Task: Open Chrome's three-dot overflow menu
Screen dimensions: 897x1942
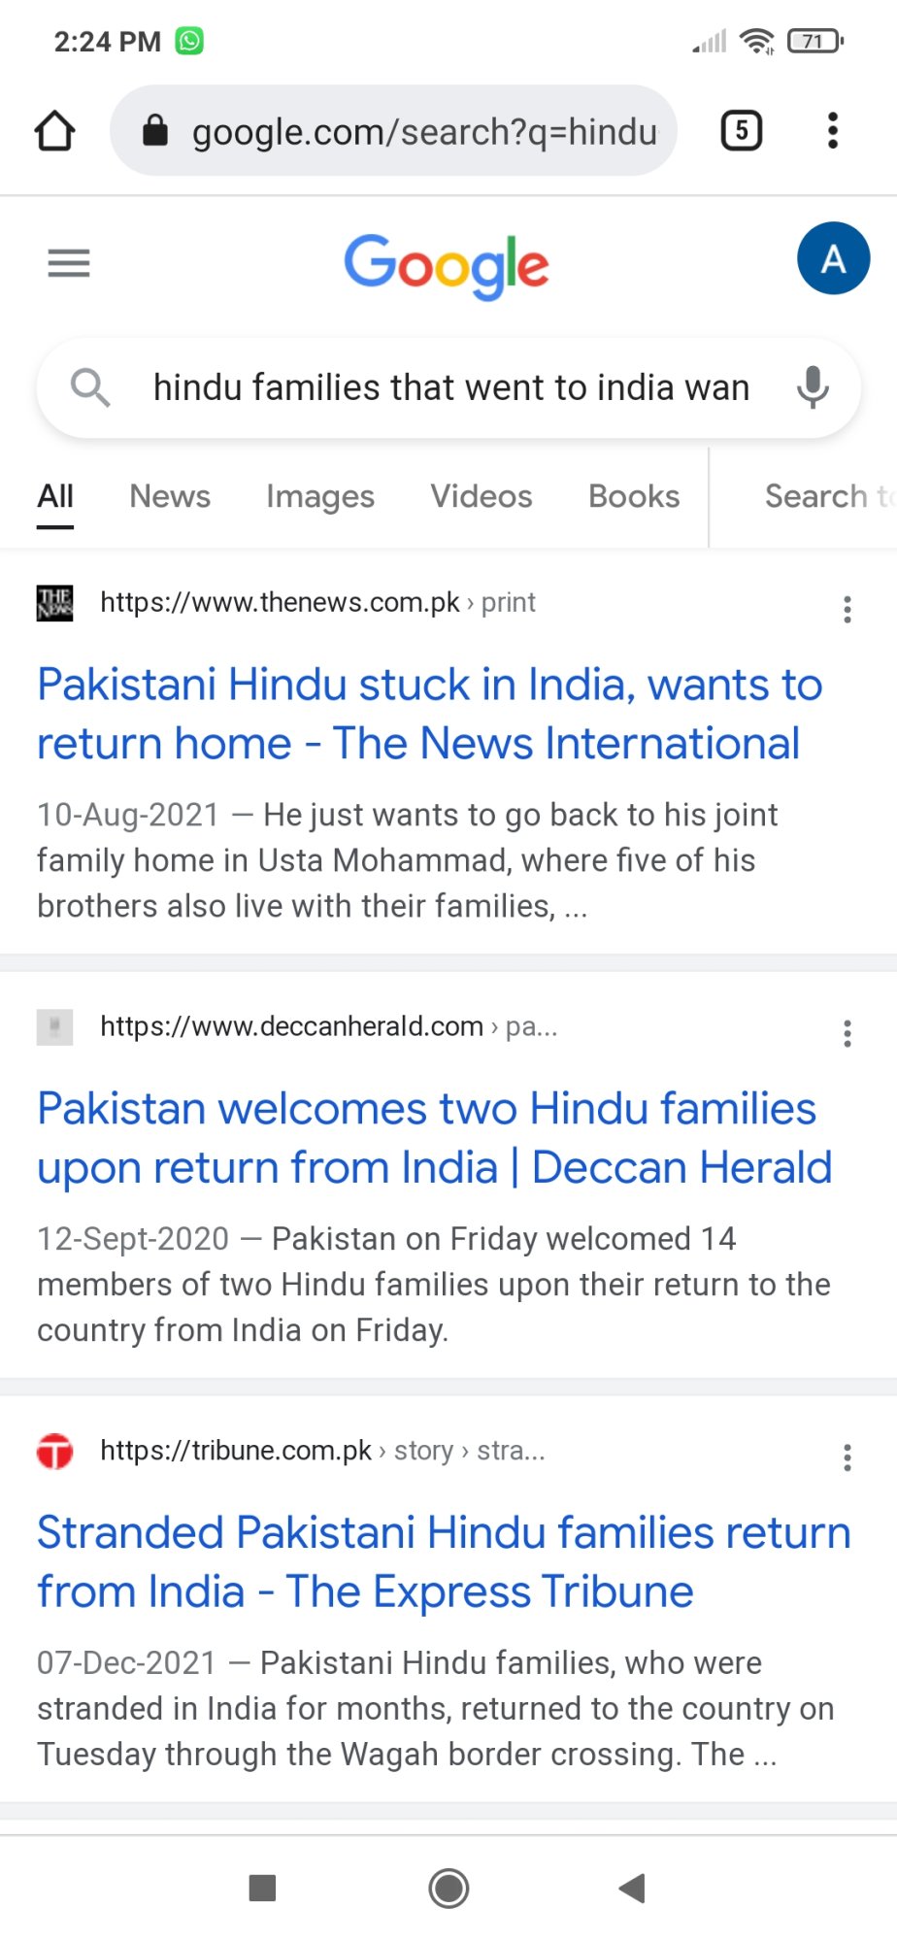Action: pos(832,130)
